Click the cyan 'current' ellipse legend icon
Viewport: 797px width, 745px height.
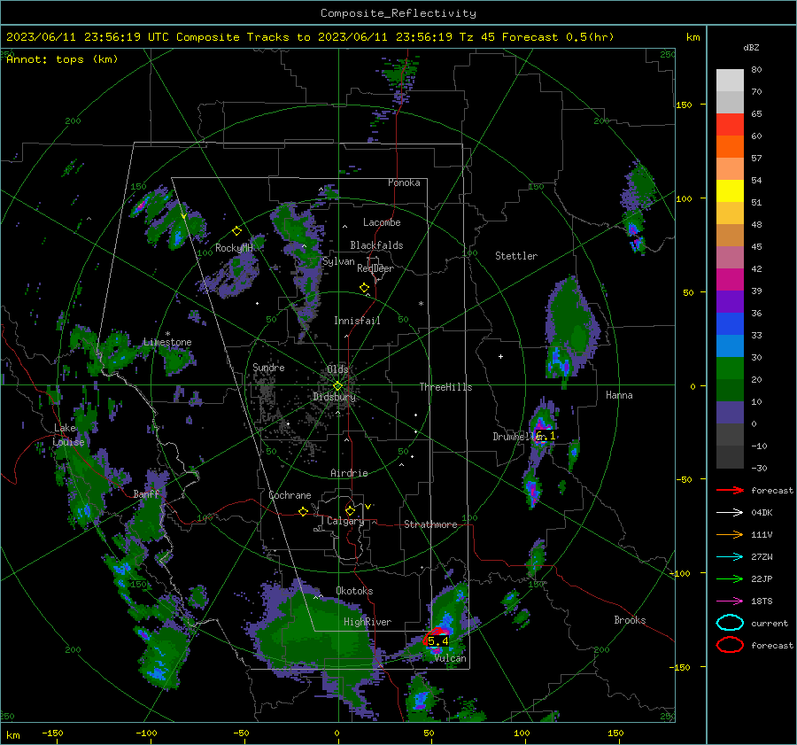coord(730,623)
